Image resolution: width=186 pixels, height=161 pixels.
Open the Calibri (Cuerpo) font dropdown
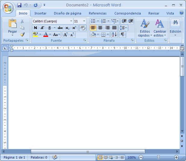pyautogui.click(x=71, y=21)
